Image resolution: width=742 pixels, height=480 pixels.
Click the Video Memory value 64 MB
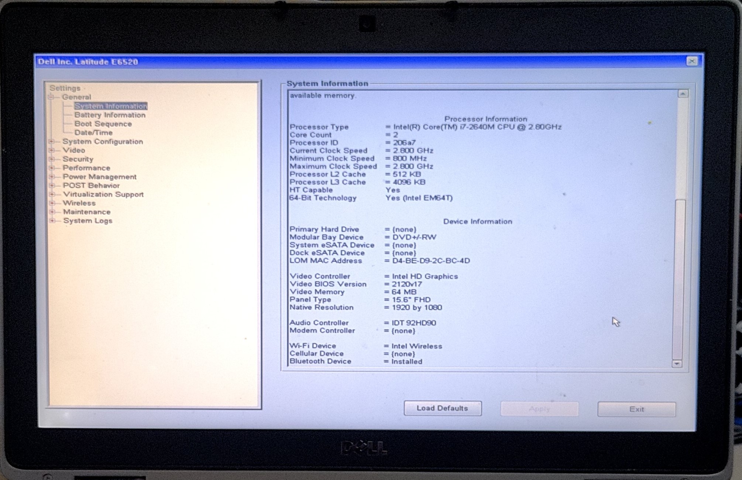[404, 292]
